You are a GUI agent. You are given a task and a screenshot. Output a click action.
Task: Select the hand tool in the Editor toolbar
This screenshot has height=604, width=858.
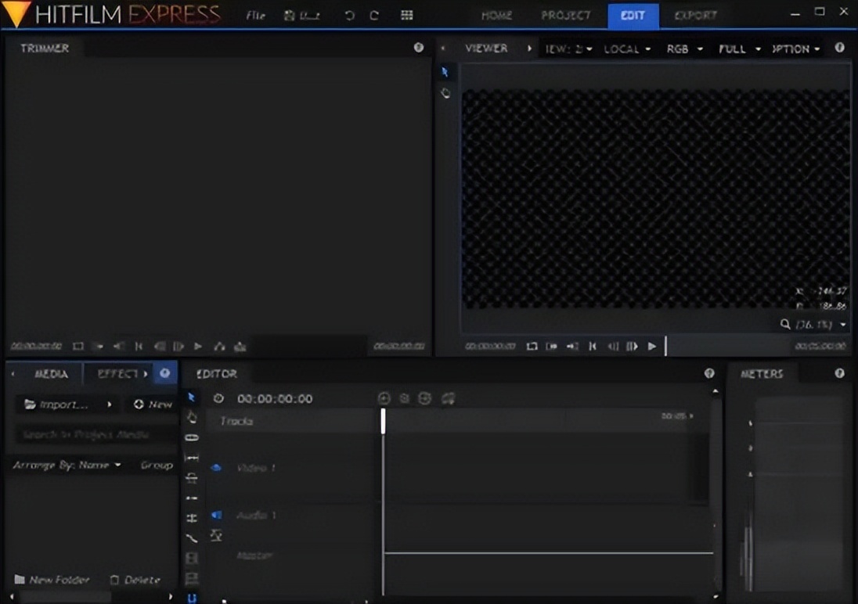[x=192, y=417]
